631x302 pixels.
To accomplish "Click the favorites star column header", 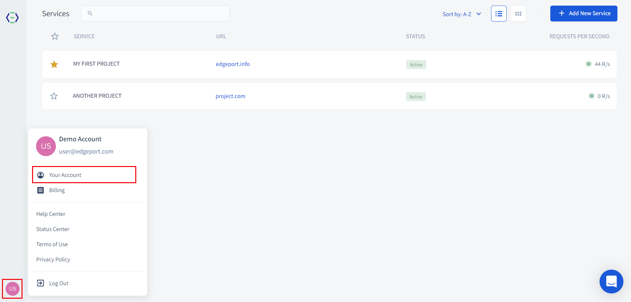I will coord(55,36).
